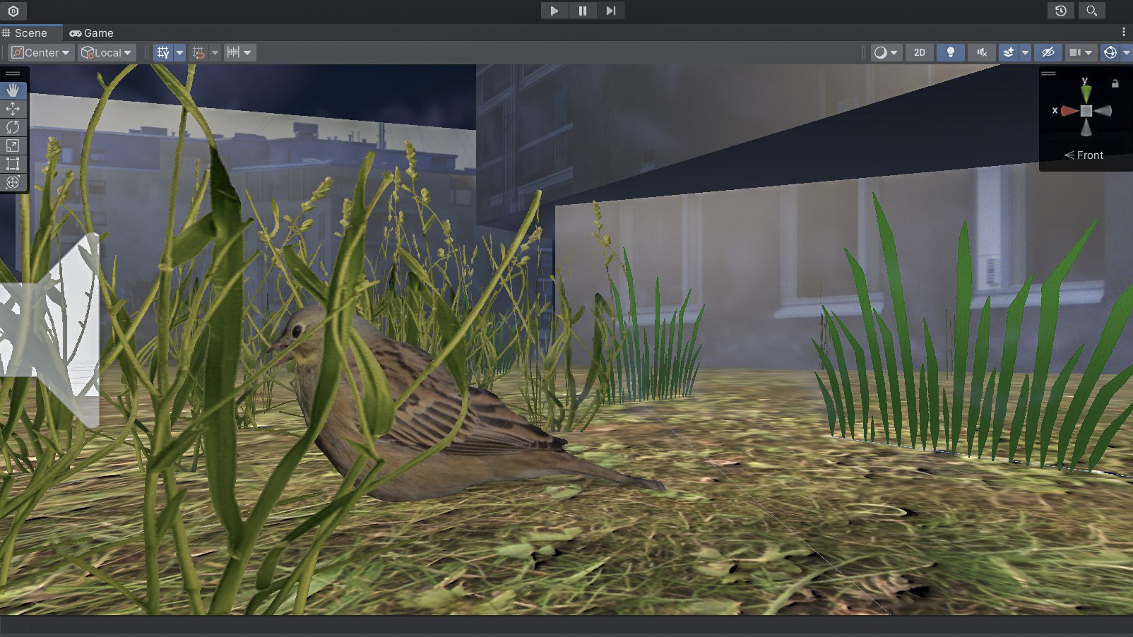Open the Scene view kebab menu
Screen dimensions: 1133x637
click(1123, 32)
